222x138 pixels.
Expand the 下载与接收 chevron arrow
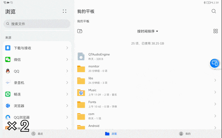(67, 48)
